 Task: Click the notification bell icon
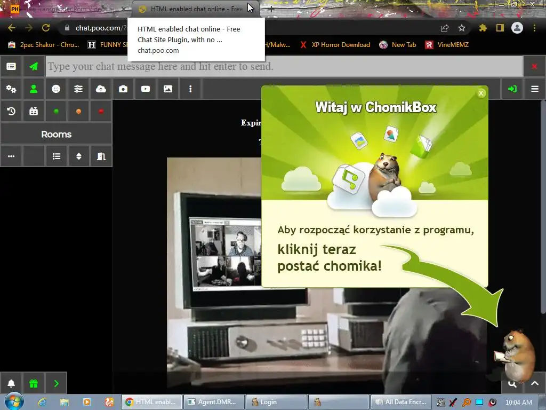click(x=11, y=383)
